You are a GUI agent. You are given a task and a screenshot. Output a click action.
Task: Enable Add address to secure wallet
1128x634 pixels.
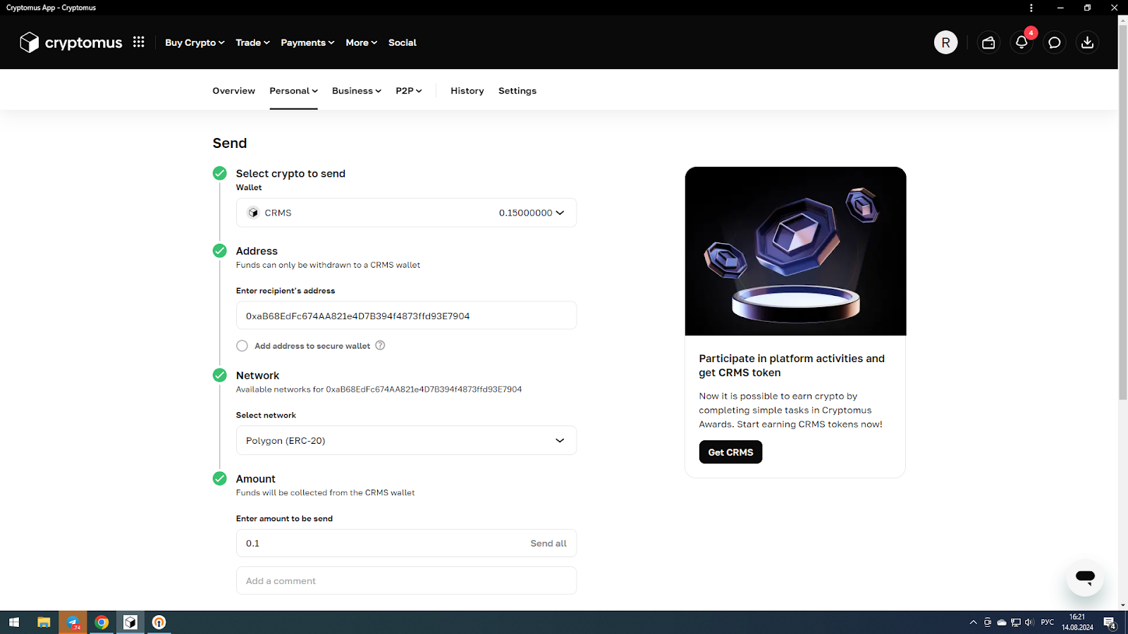[242, 345]
